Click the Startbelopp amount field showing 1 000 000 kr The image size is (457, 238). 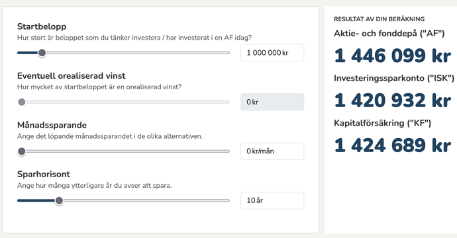tap(272, 53)
